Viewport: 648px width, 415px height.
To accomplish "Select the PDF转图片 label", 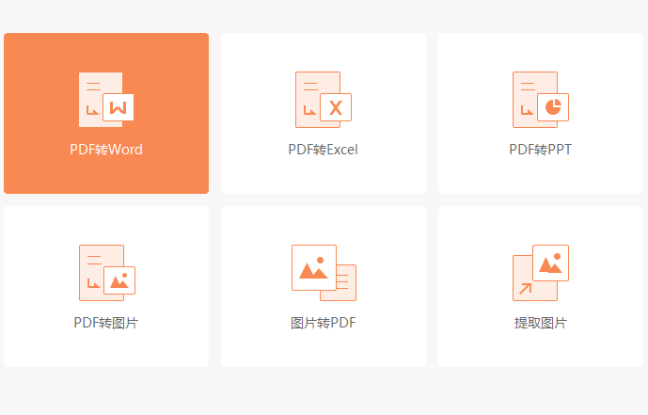I will click(106, 323).
